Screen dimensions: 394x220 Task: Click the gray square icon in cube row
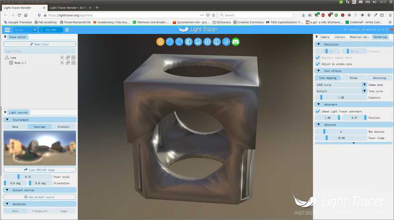tap(73, 58)
